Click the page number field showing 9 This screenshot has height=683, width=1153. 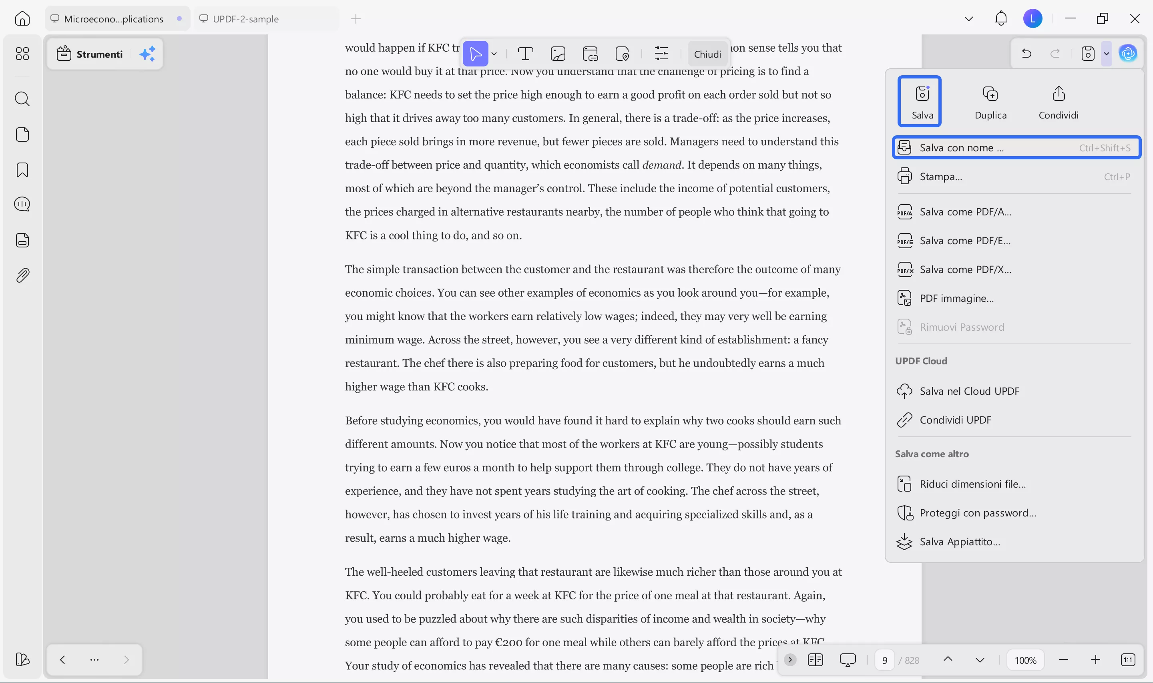point(884,660)
